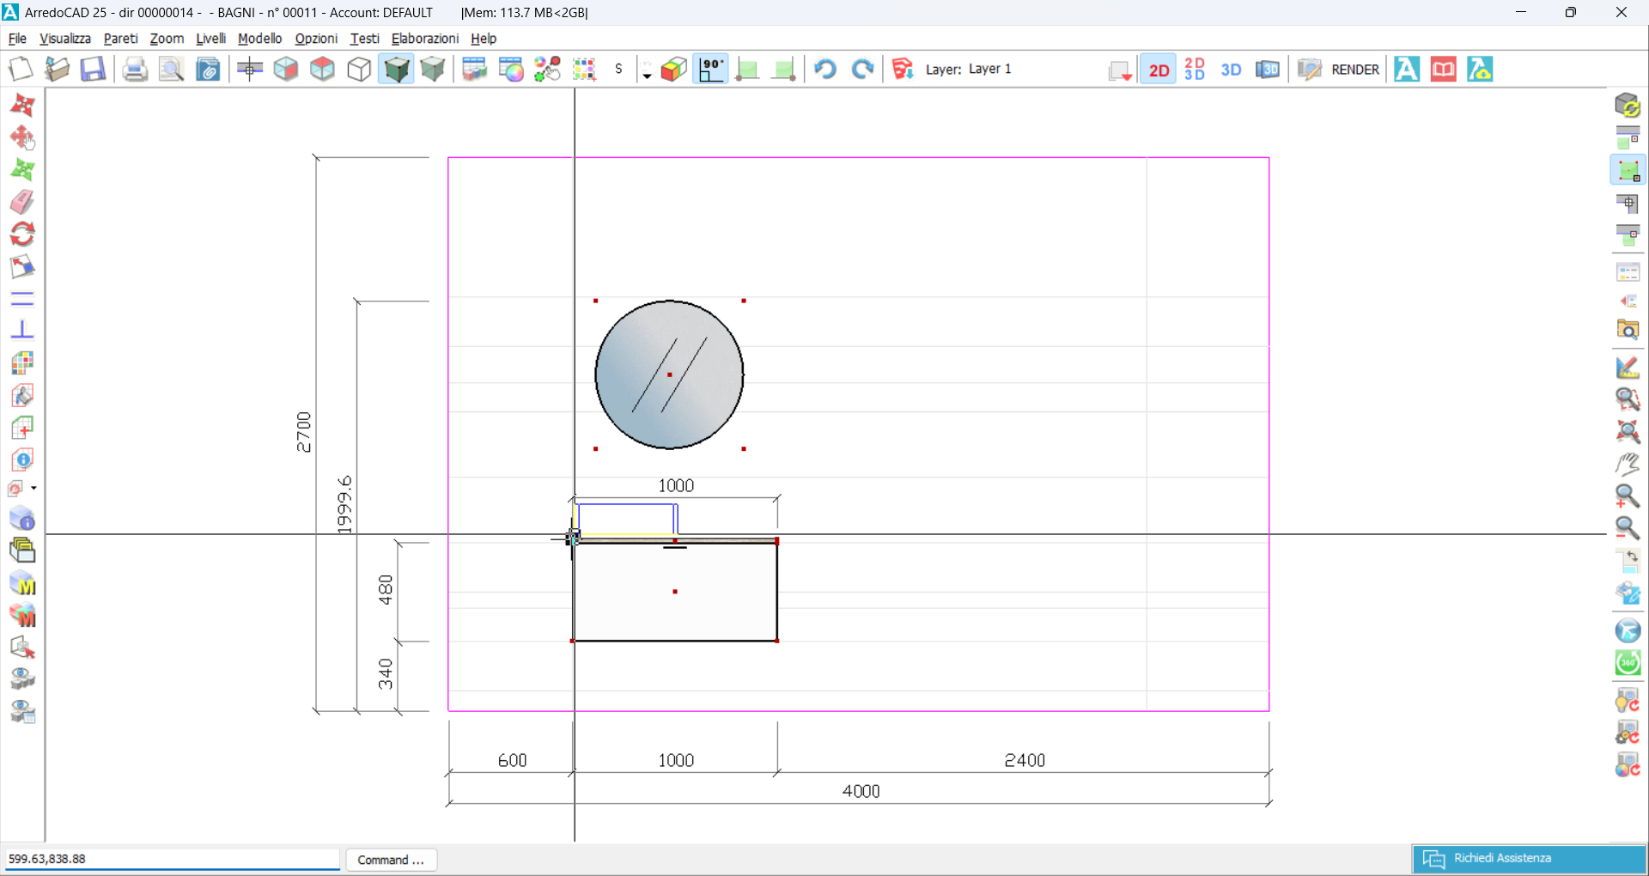The height and width of the screenshot is (876, 1649).
Task: Open the Pareti menu
Action: 120,39
